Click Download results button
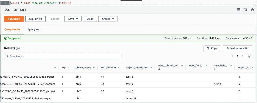Image resolution: width=257 pixels, height=103 pixels. coord(237,48)
